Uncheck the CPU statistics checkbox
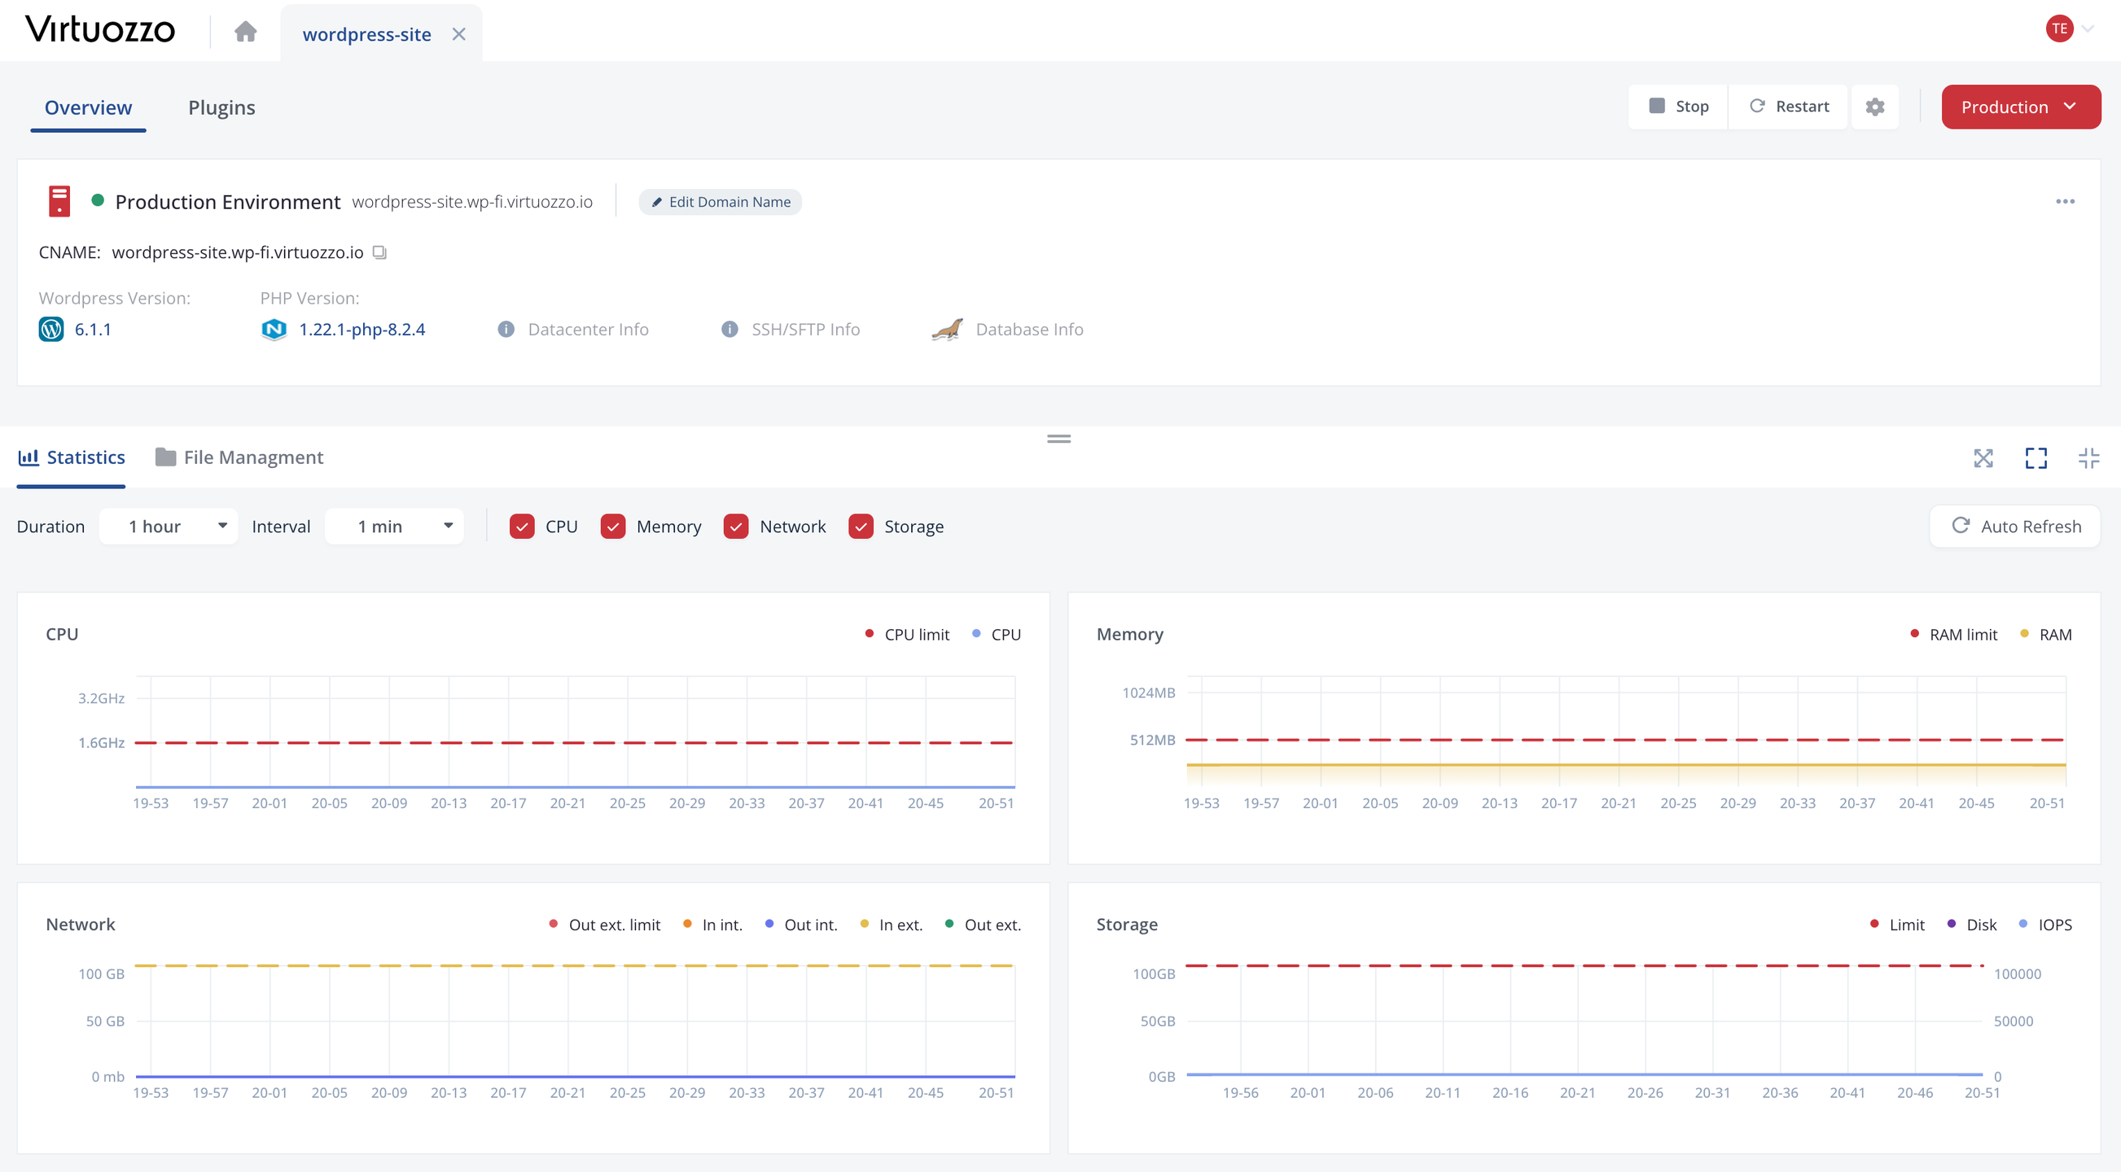The height and width of the screenshot is (1172, 2121). [522, 527]
